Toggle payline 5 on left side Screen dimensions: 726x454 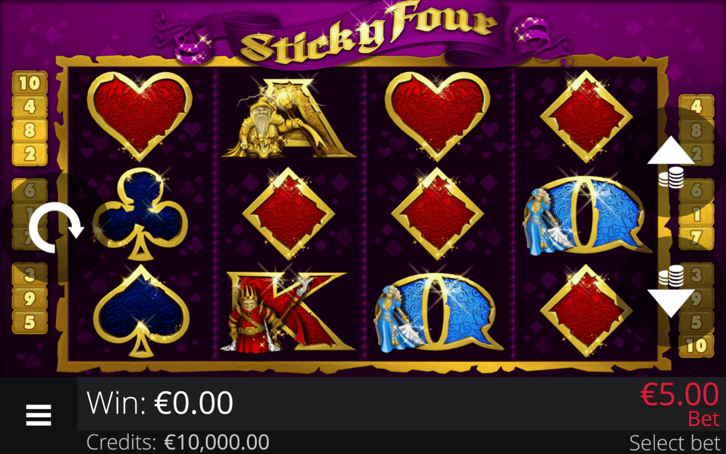[x=30, y=322]
